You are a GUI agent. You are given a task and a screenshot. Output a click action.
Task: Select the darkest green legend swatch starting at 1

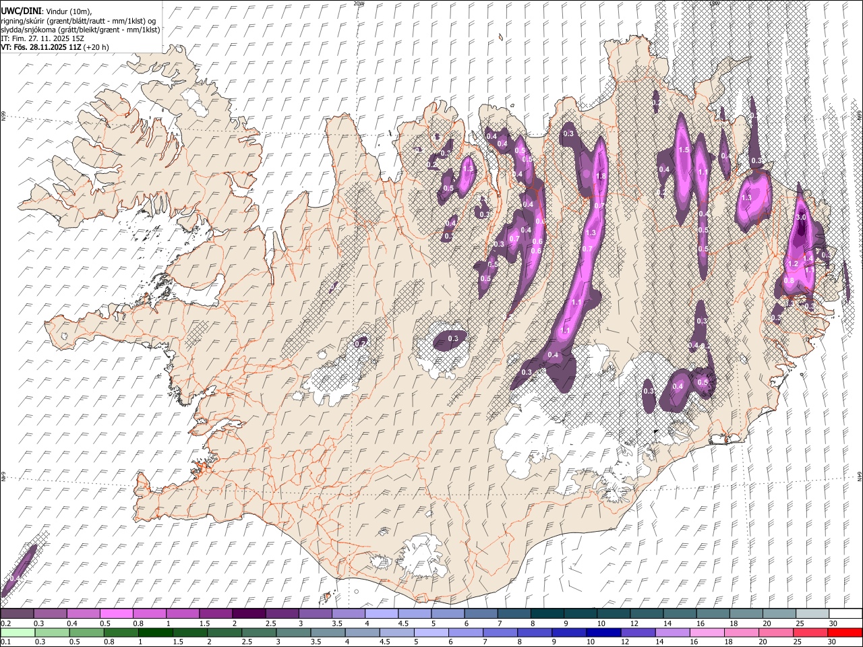[x=156, y=633]
